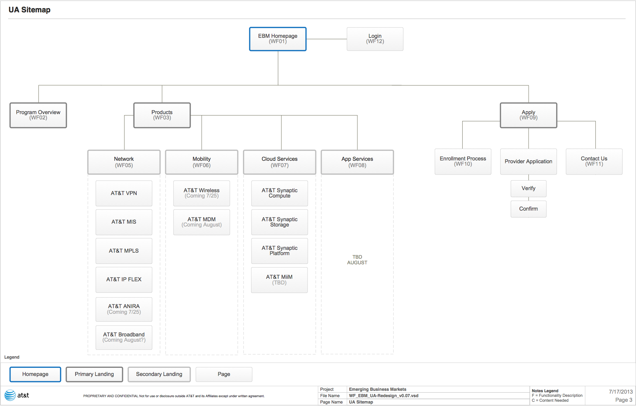Open the AT&T MDM box
Screen dimensions: 636x406
(202, 222)
